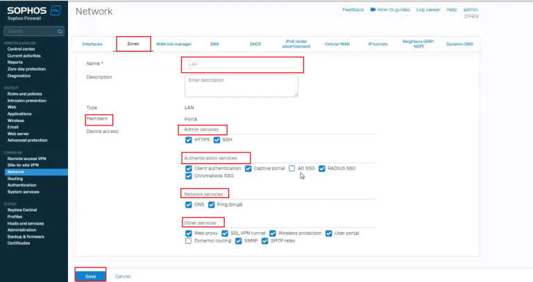Open System services in sidebar
This screenshot has width=533, height=282.
coord(23,192)
